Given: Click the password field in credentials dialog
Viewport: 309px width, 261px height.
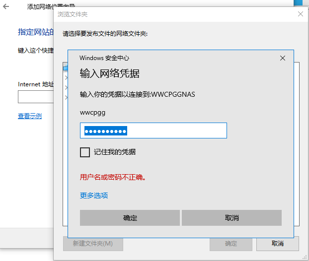Looking at the screenshot, I should [x=154, y=130].
